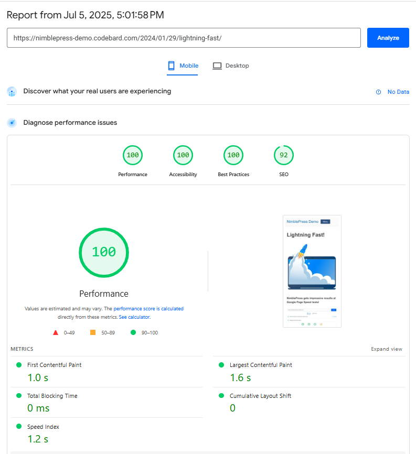This screenshot has height=454, width=416.
Task: Click the mobile phone icon
Action: [x=171, y=66]
